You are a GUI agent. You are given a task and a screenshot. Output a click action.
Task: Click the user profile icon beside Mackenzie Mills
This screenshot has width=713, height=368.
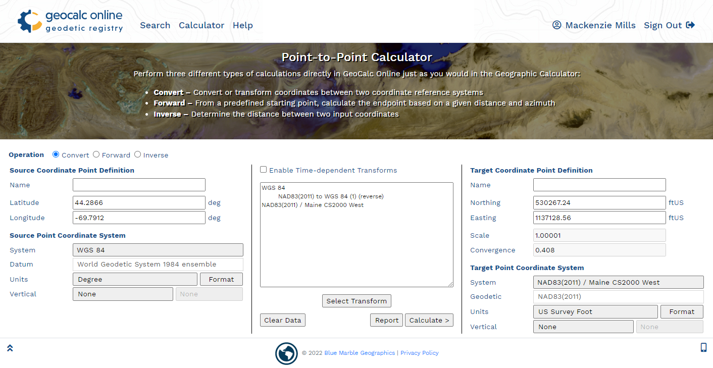click(x=557, y=25)
